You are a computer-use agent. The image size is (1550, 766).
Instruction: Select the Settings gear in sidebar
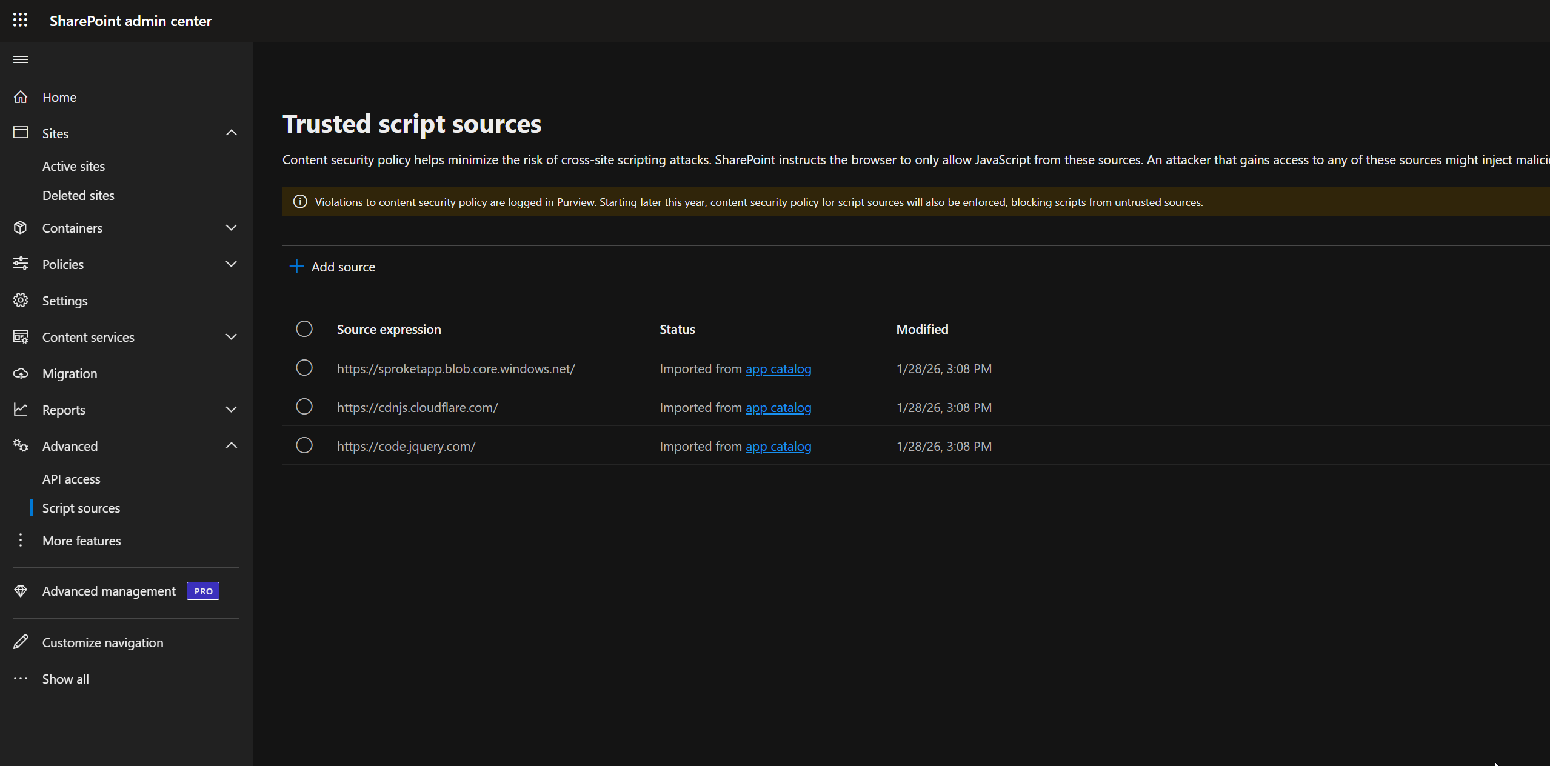coord(20,300)
